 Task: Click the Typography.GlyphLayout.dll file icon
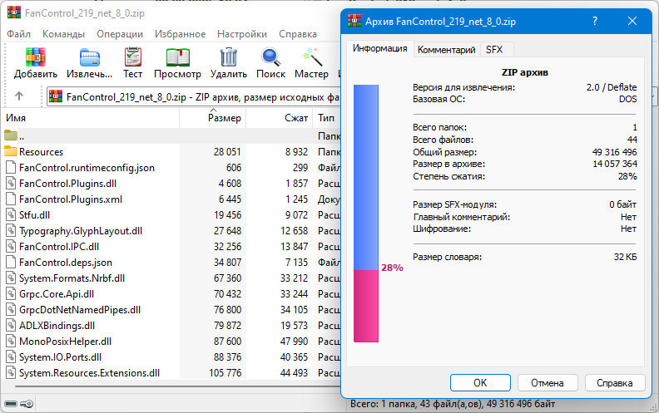point(11,231)
